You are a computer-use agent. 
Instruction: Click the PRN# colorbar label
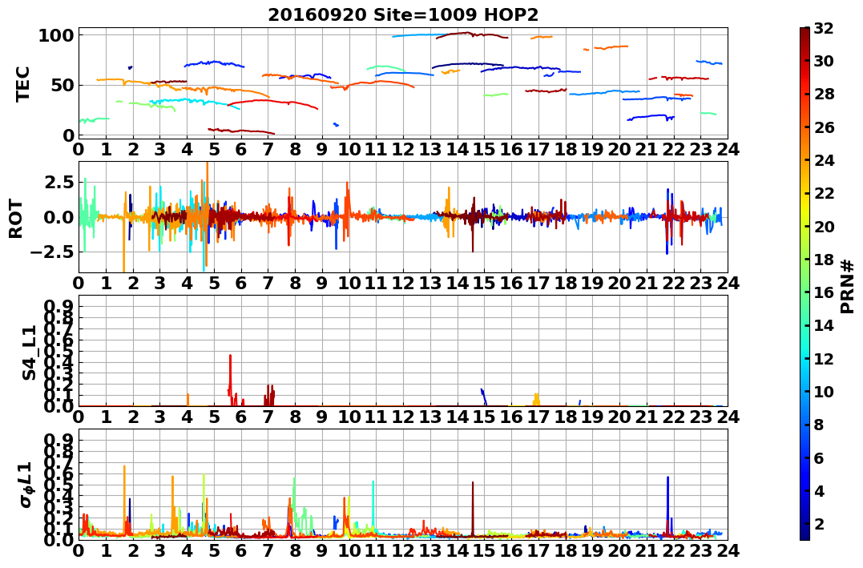click(x=848, y=287)
